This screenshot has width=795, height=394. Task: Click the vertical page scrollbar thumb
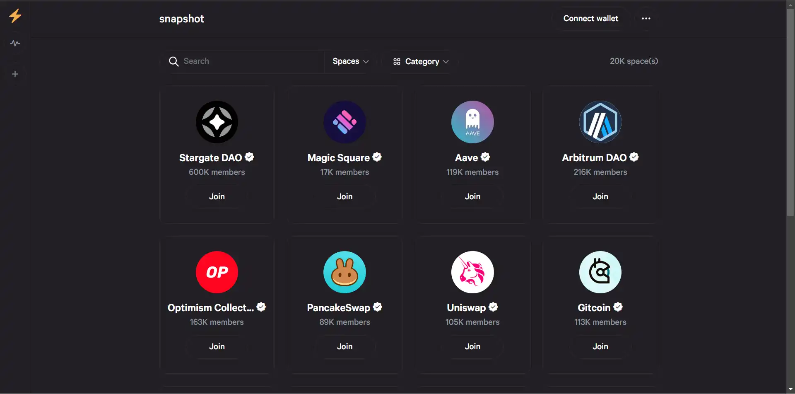790,112
